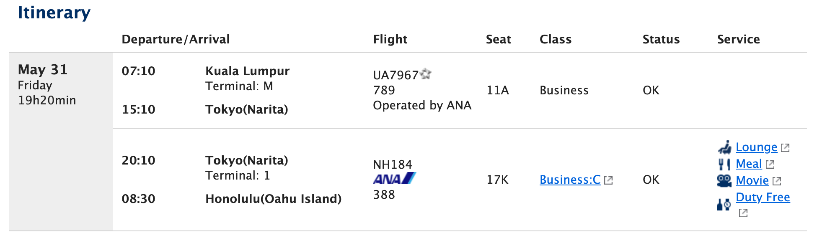Open the Lounge service link
817x238 pixels.
pyautogui.click(x=756, y=147)
